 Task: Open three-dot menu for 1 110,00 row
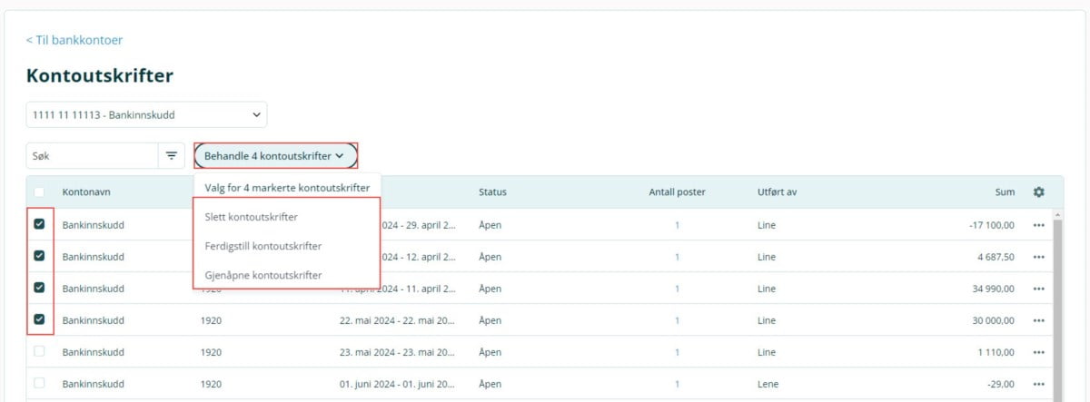pyautogui.click(x=1038, y=352)
